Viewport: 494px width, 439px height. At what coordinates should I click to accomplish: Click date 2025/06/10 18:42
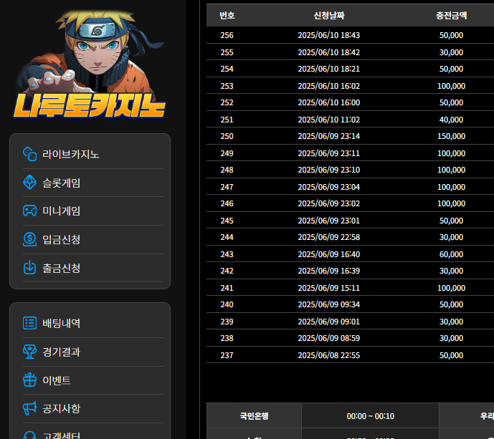[329, 52]
